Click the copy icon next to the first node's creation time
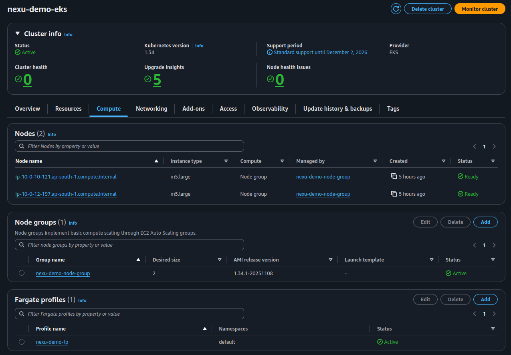 (394, 176)
